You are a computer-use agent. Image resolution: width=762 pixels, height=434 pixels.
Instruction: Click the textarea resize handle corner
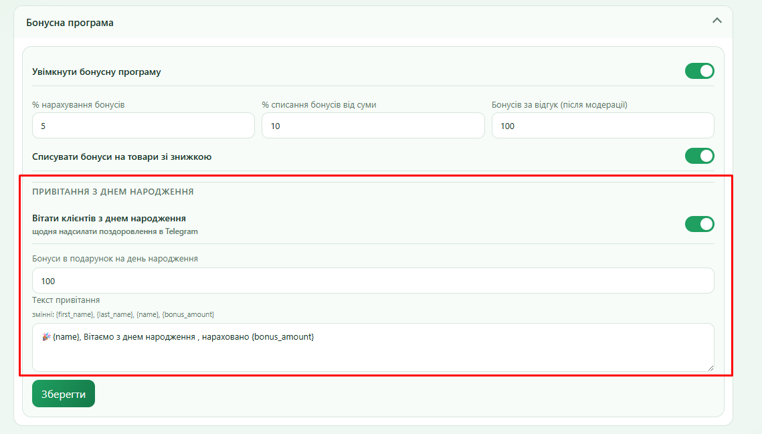click(x=710, y=368)
